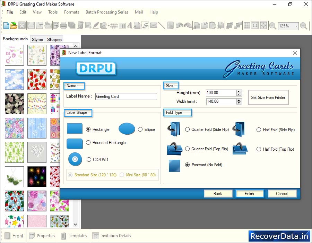312x243 pixels.
Task: Select the Line drawing tool
Action: click(x=162, y=26)
